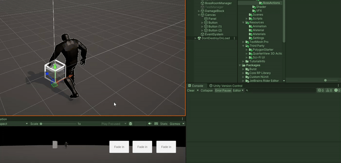Open the Game view kebab menu
This screenshot has height=163, width=341.
(182, 119)
